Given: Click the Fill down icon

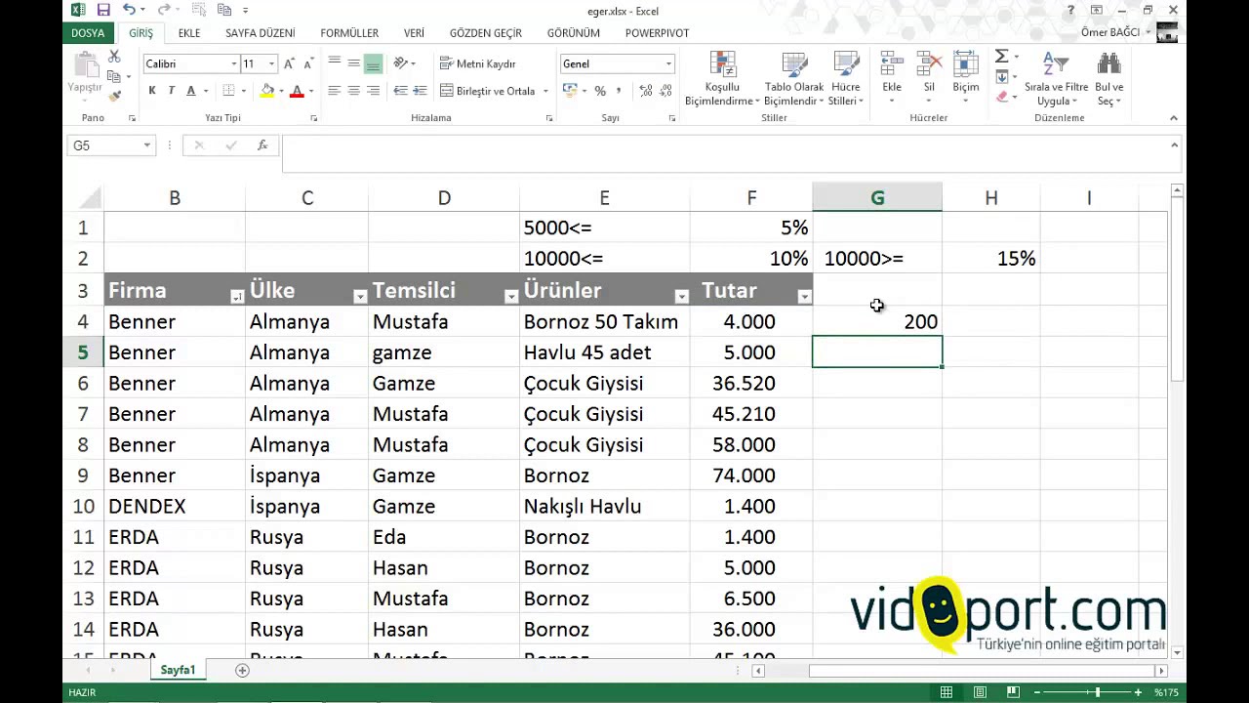Looking at the screenshot, I should [x=1002, y=76].
